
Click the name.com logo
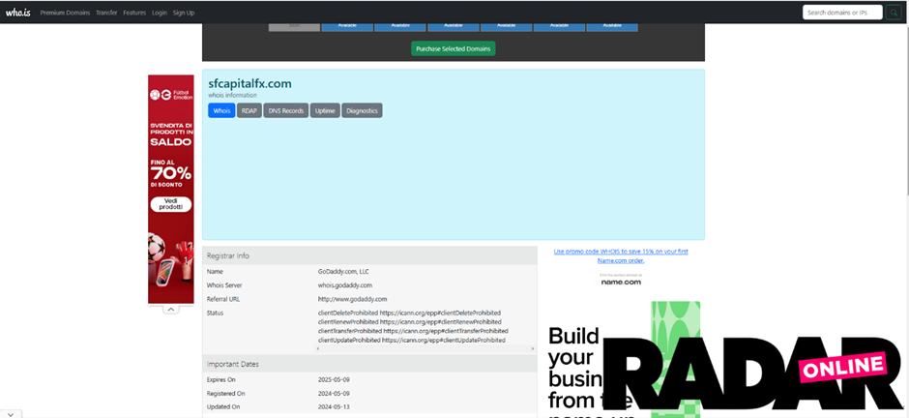621,282
